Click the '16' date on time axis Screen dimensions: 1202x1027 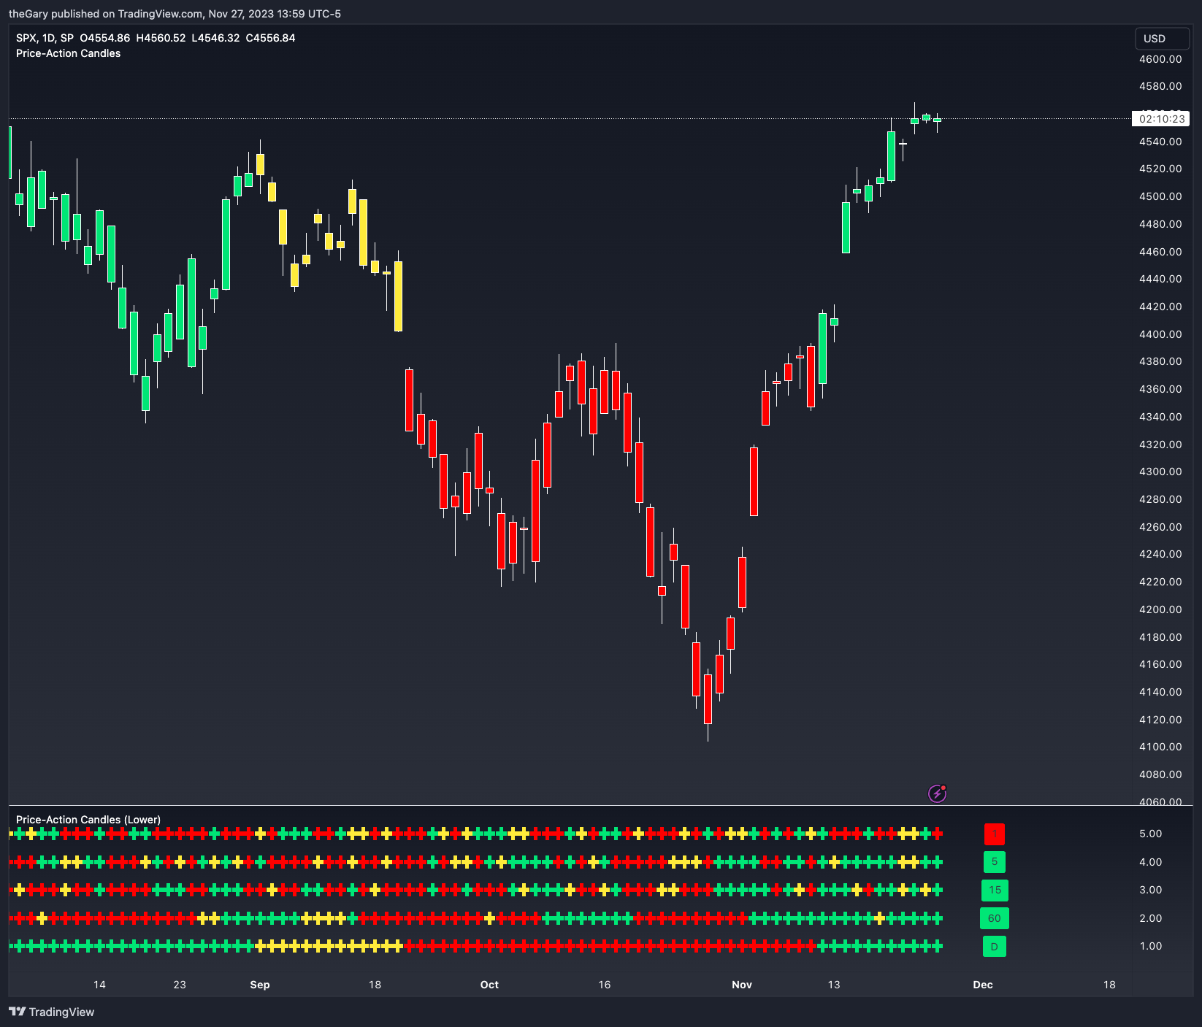(x=605, y=985)
